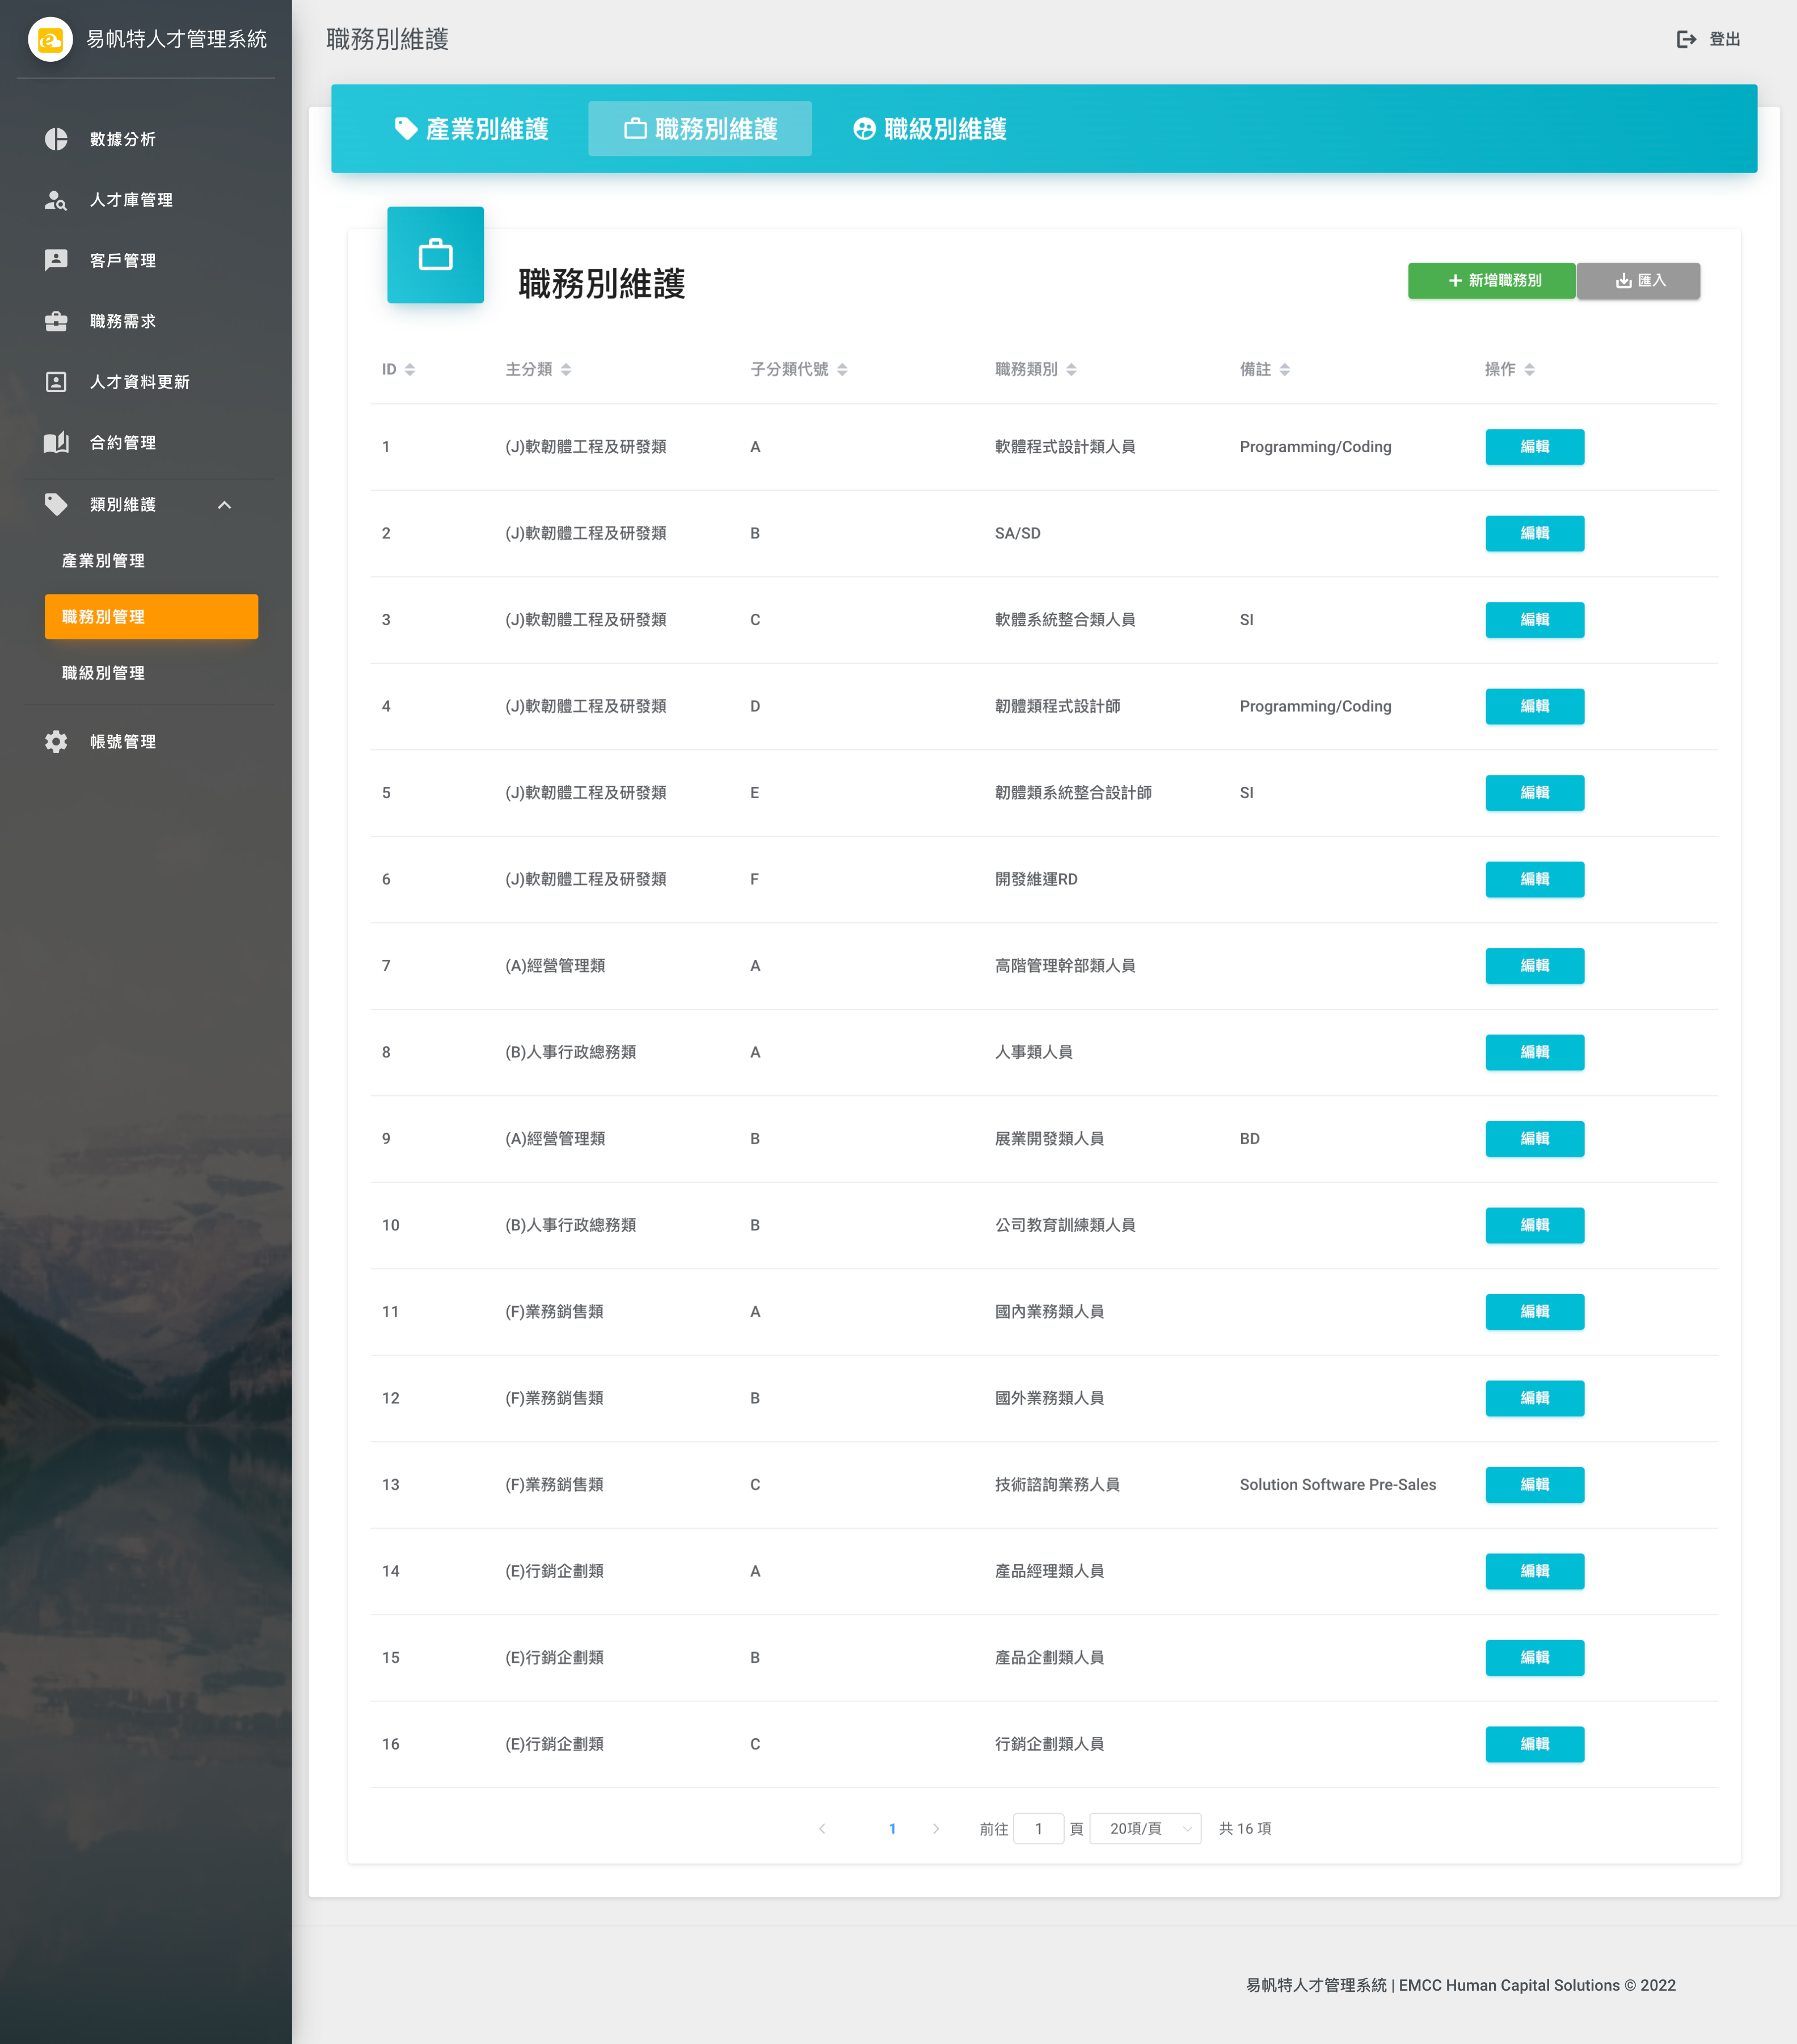
Task: Sort table by ID column arrows
Action: pos(410,369)
